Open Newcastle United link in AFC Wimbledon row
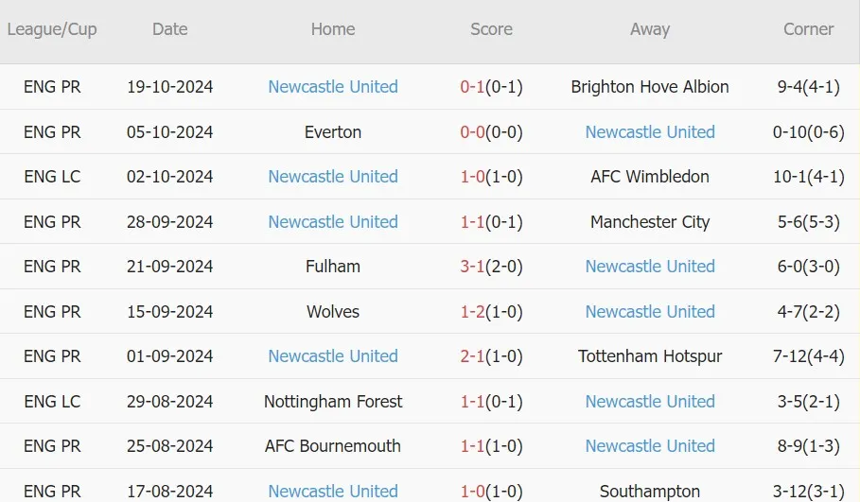Screen dimensions: 860x502 tap(333, 177)
